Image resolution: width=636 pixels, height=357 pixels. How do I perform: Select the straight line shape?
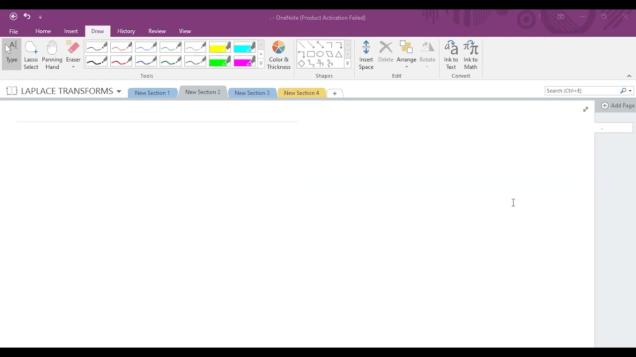(302, 45)
